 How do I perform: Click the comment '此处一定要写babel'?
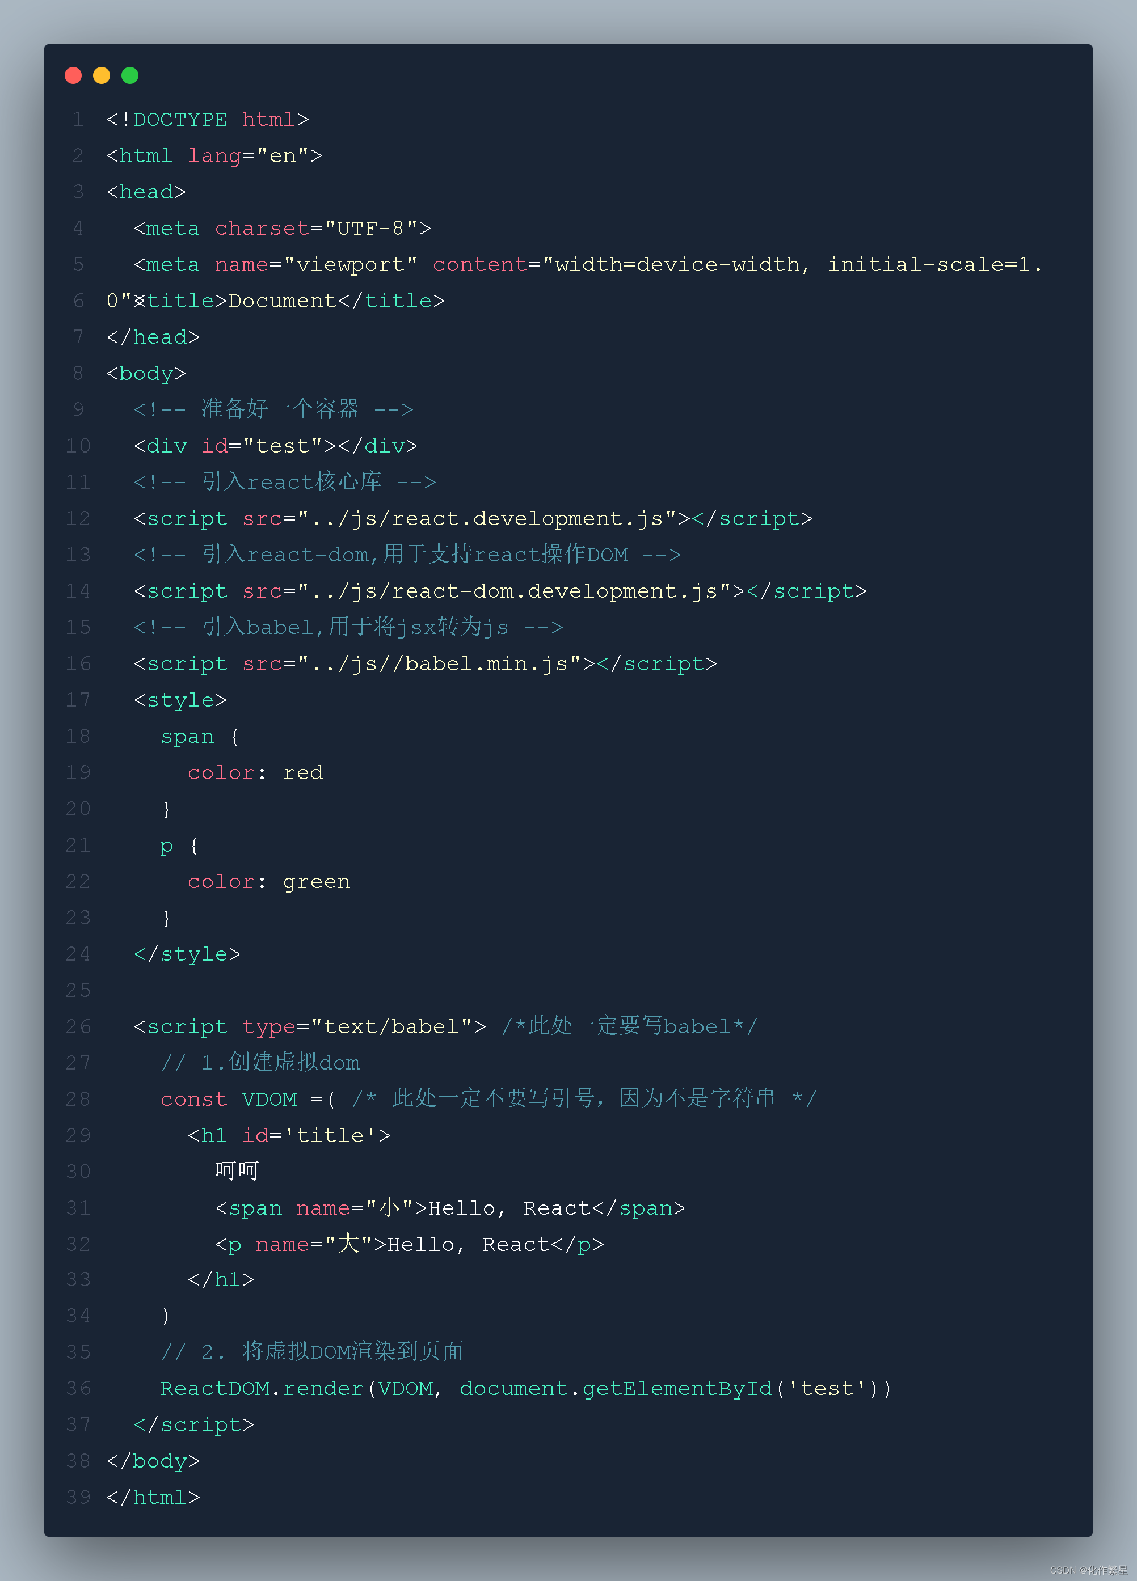(629, 1026)
